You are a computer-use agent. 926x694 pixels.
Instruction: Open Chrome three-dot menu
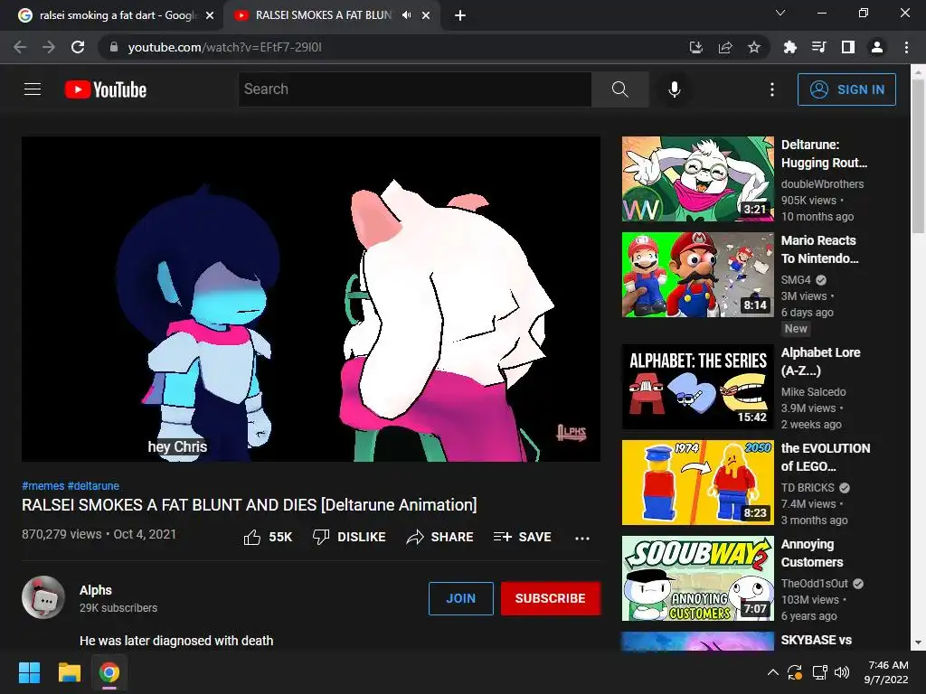(x=906, y=47)
